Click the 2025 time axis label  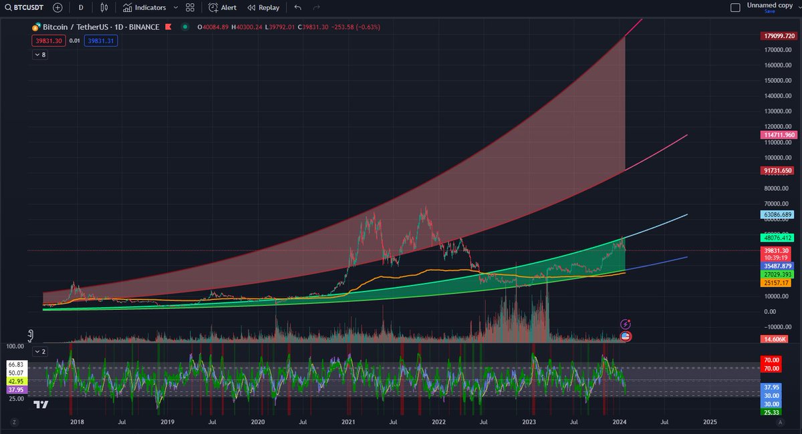click(710, 422)
